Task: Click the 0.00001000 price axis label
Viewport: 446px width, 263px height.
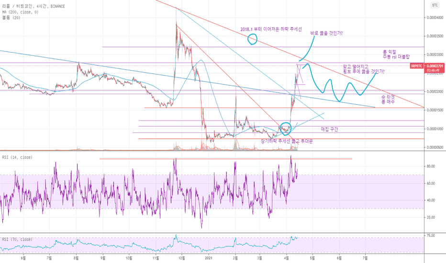Action: click(x=435, y=129)
